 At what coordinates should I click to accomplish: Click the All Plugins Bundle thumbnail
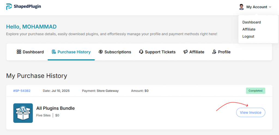(23, 113)
